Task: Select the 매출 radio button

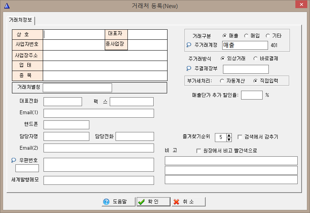Action: pyautogui.click(x=225, y=36)
